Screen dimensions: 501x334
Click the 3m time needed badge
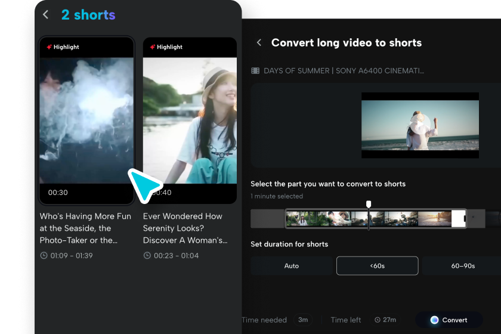[x=303, y=320]
